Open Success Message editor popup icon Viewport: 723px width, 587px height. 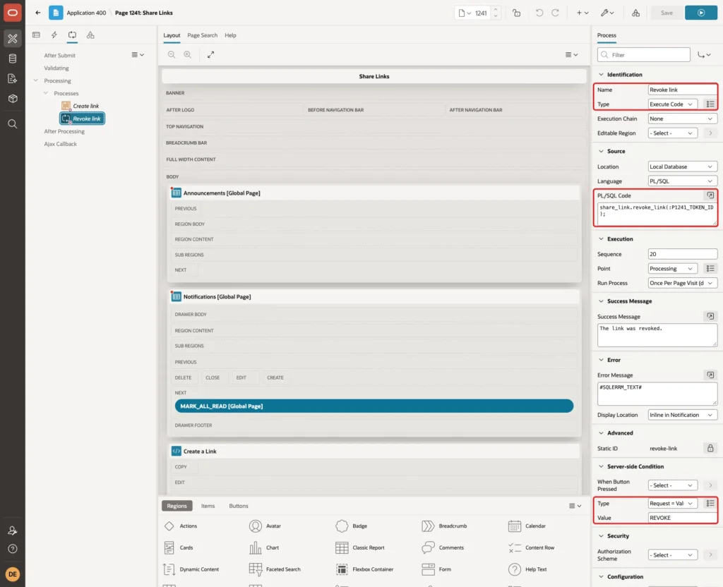(710, 316)
